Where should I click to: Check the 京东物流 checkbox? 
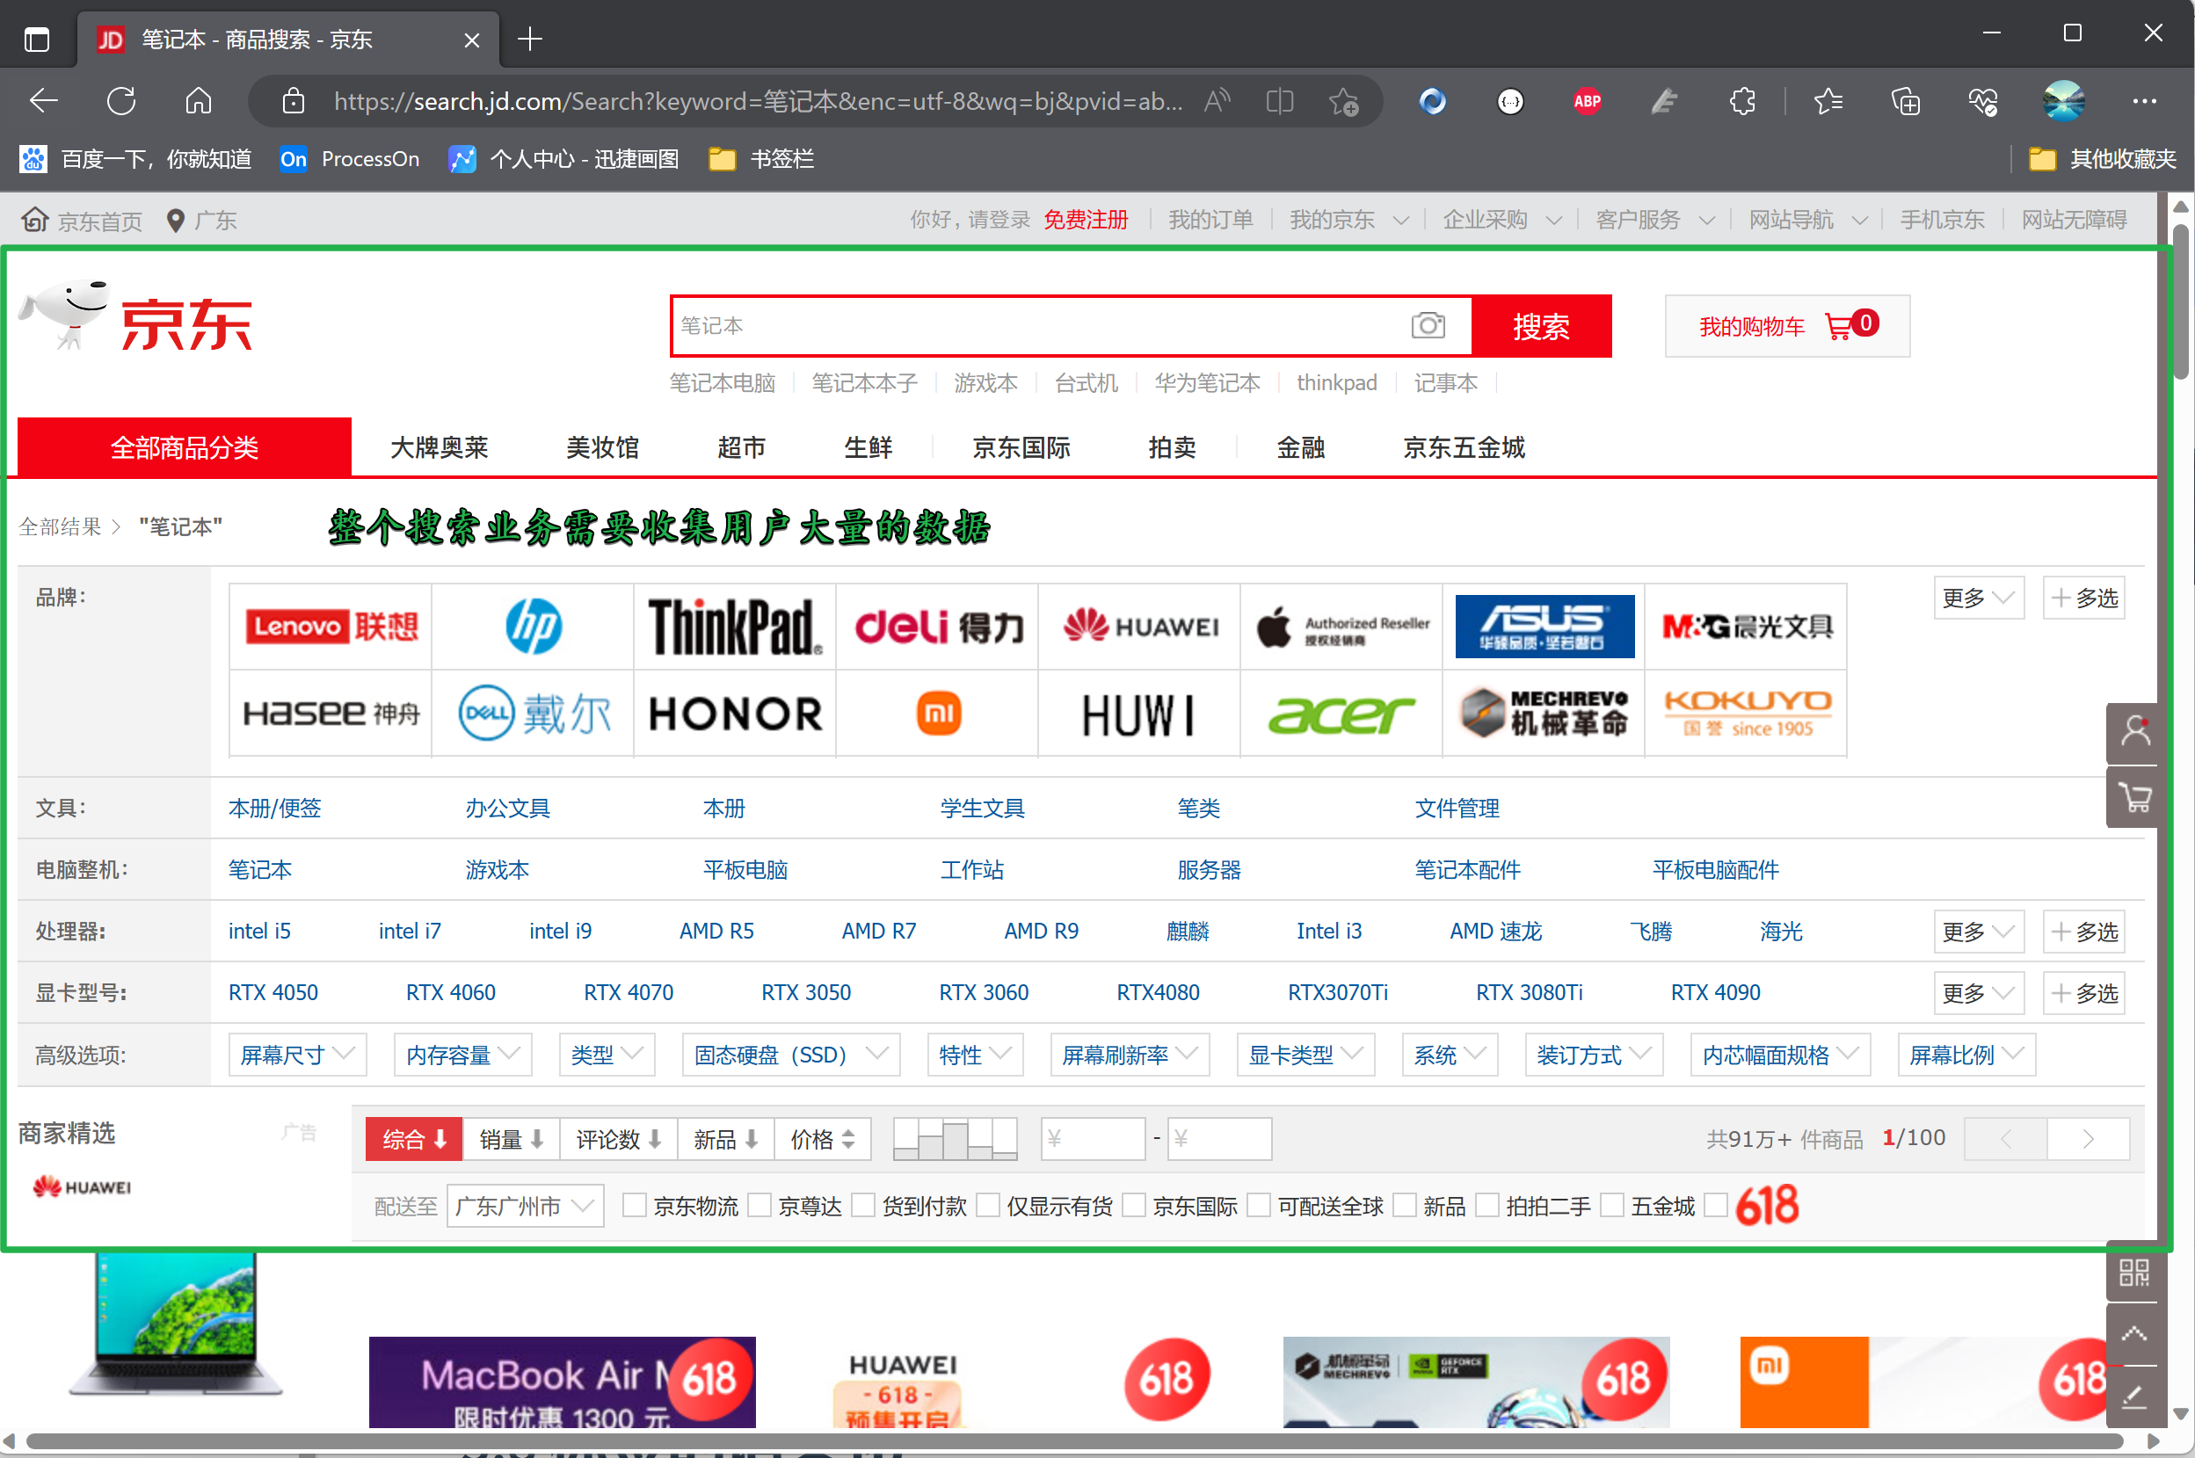click(635, 1206)
